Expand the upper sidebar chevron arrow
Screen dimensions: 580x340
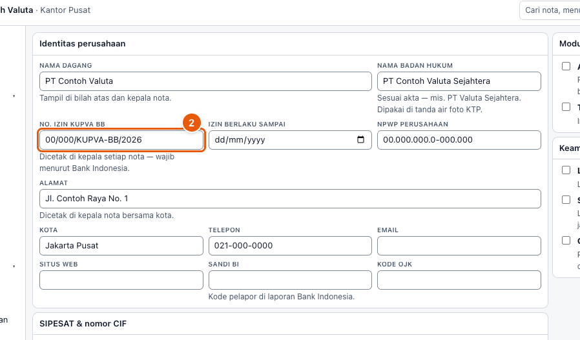tap(14, 96)
